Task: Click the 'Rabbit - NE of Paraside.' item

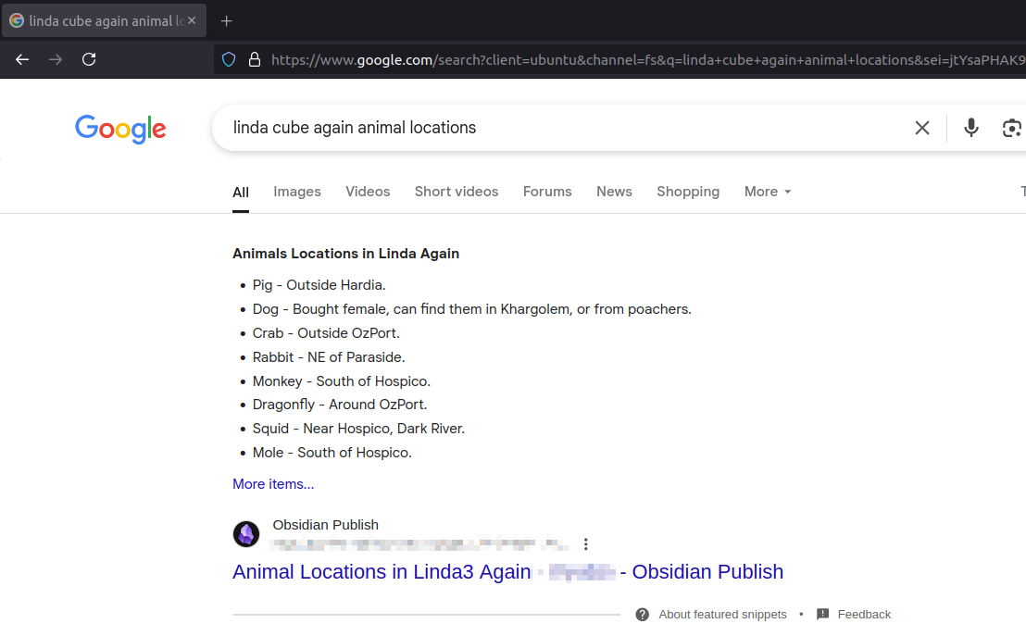Action: [329, 357]
